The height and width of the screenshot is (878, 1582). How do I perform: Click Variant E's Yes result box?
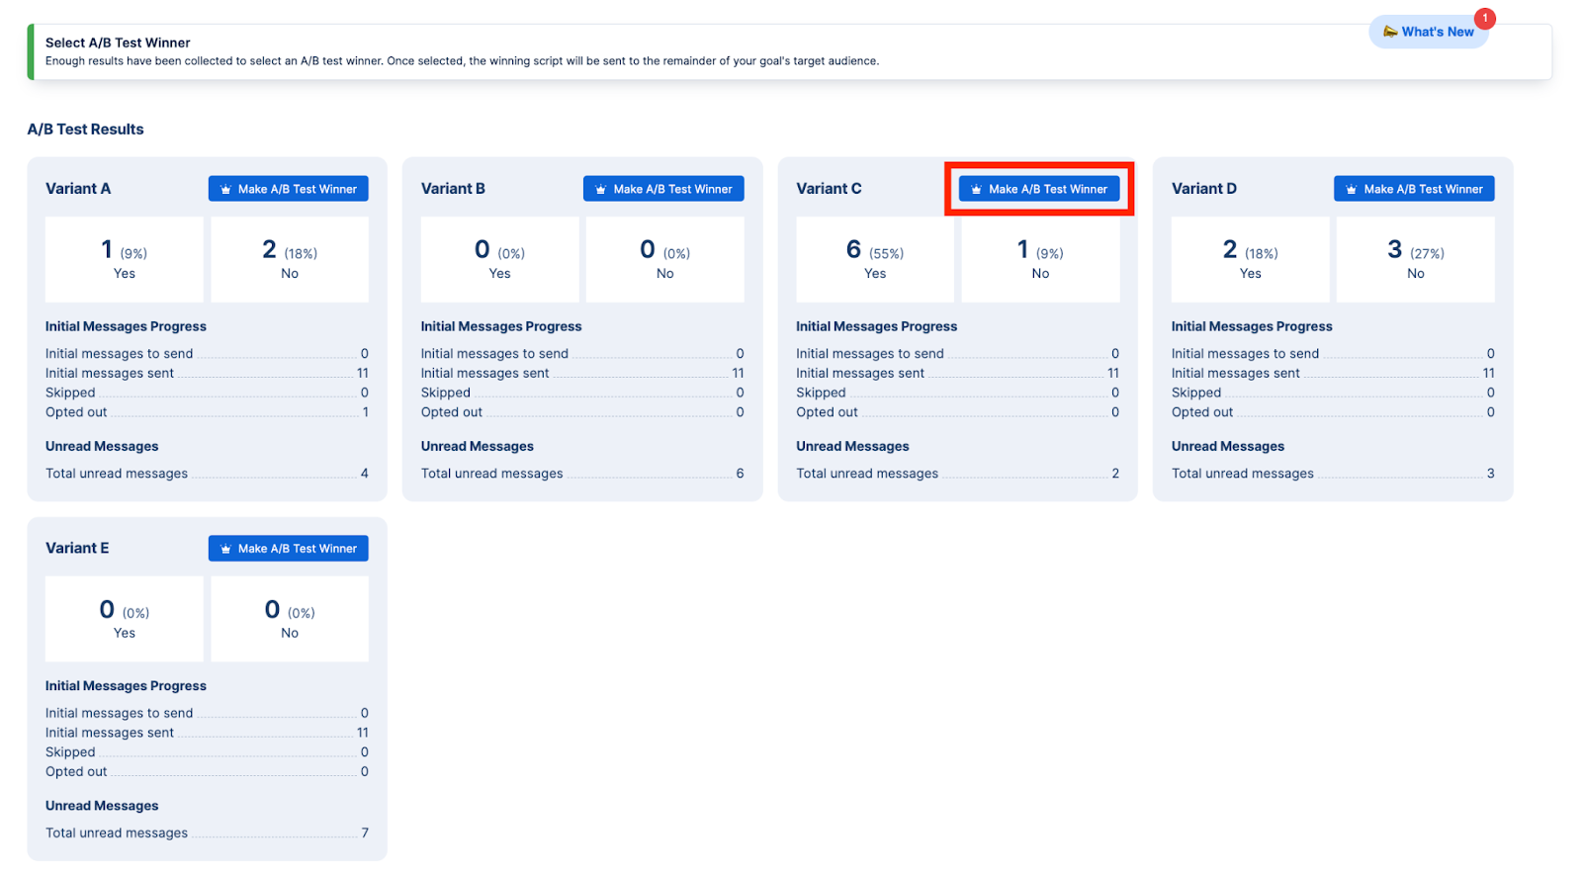[125, 619]
